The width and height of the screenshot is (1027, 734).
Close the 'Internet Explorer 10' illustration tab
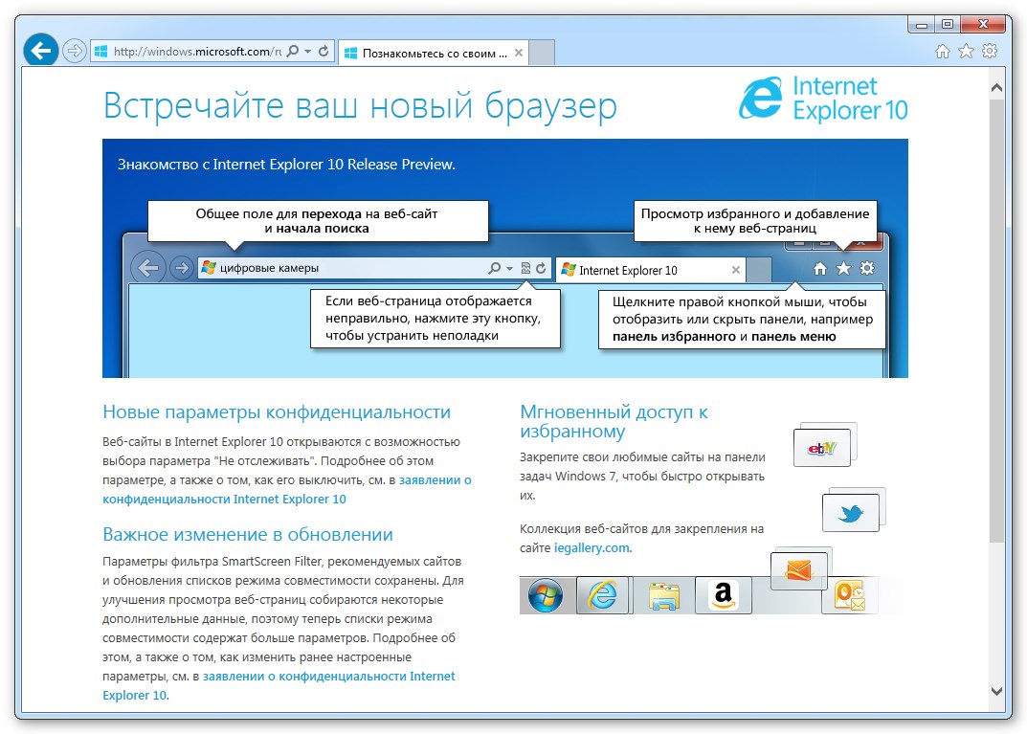pos(735,270)
